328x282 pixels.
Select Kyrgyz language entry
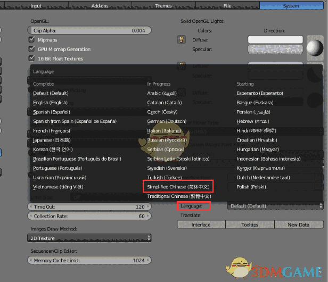click(261, 168)
